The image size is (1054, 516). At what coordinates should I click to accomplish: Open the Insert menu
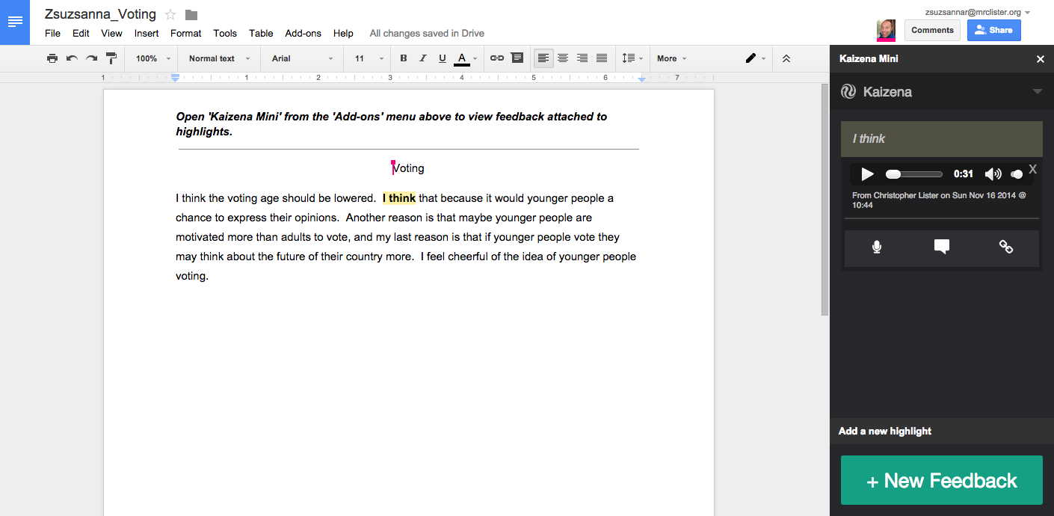pos(147,33)
